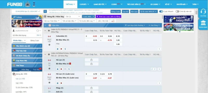Expand more markets arrow for Colombia match
Viewport: 208px width, 93px height.
point(159,49)
